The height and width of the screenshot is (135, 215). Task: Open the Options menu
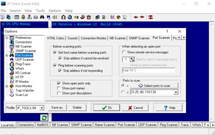point(55,11)
